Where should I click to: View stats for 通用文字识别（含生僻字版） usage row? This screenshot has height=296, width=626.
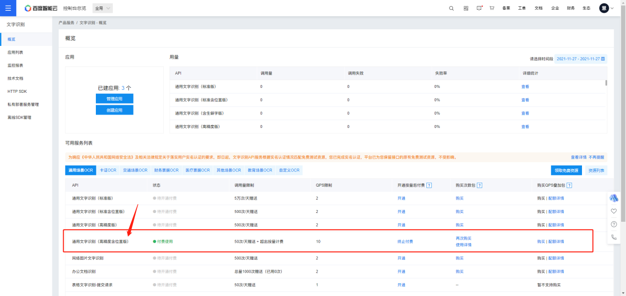525,113
